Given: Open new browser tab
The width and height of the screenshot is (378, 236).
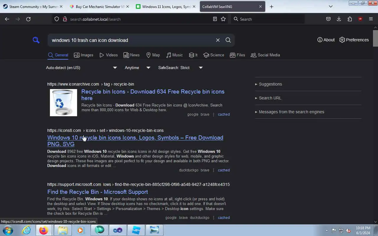Looking at the screenshot, I should click(x=271, y=6).
